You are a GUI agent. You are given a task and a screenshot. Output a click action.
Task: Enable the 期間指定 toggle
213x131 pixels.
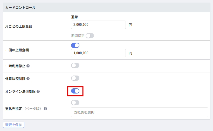click(90, 36)
